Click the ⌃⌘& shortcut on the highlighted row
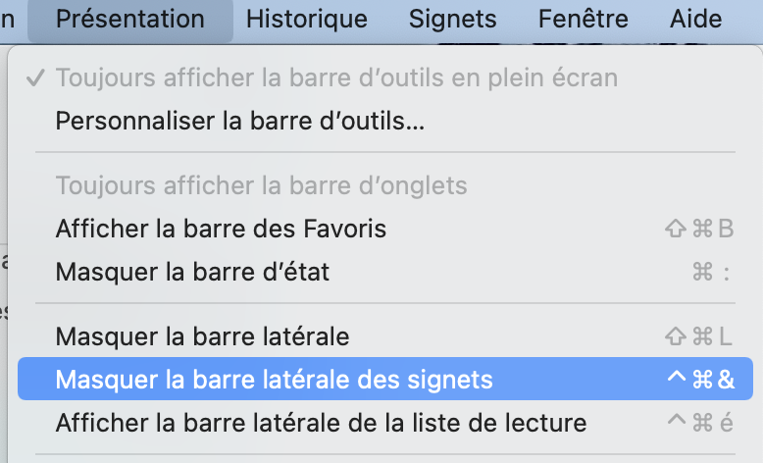 699,380
